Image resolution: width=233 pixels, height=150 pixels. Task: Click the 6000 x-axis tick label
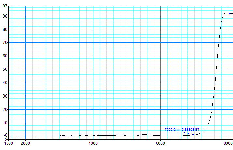[161, 142]
